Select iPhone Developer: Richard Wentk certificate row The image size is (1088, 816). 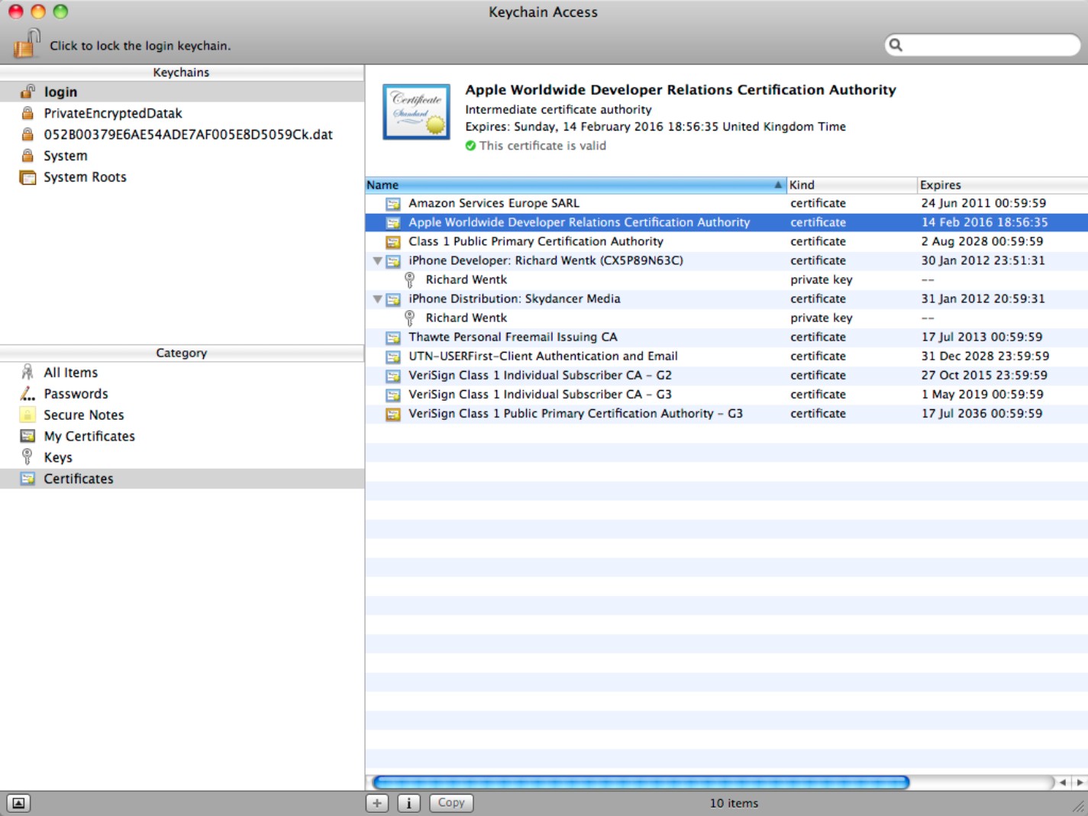tap(726, 260)
